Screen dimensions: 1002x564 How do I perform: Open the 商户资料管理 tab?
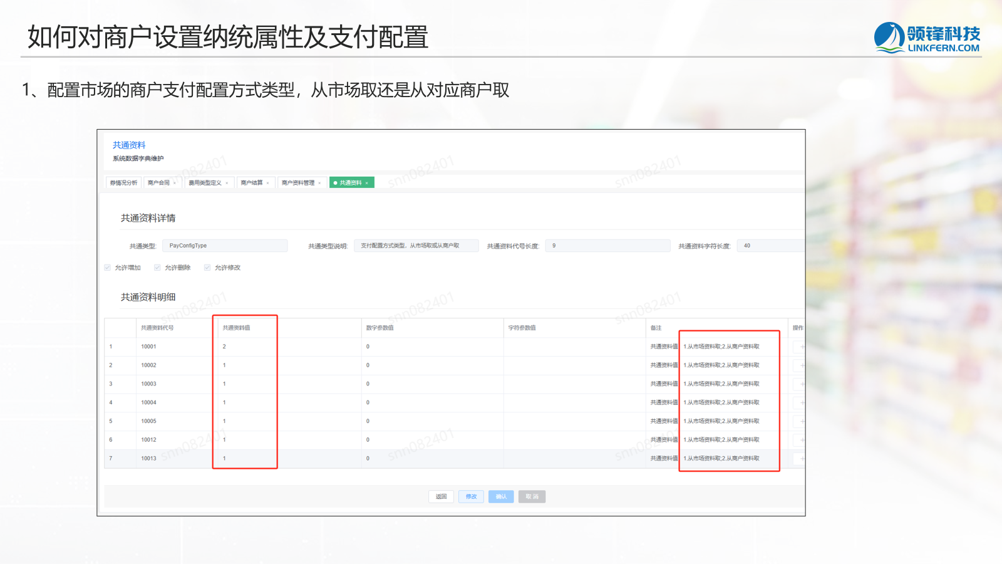[297, 183]
